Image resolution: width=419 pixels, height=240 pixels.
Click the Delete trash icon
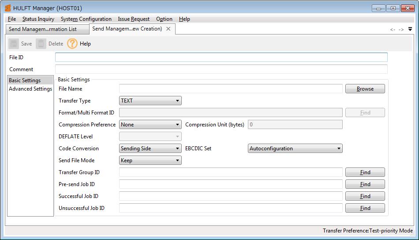tap(41, 44)
